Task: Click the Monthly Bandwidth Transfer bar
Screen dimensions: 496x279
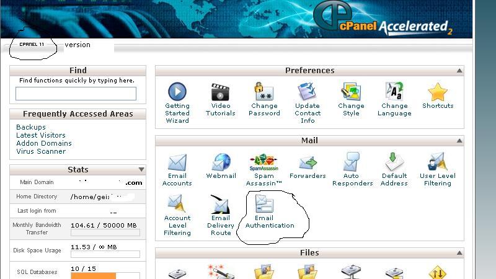Action: (x=105, y=233)
